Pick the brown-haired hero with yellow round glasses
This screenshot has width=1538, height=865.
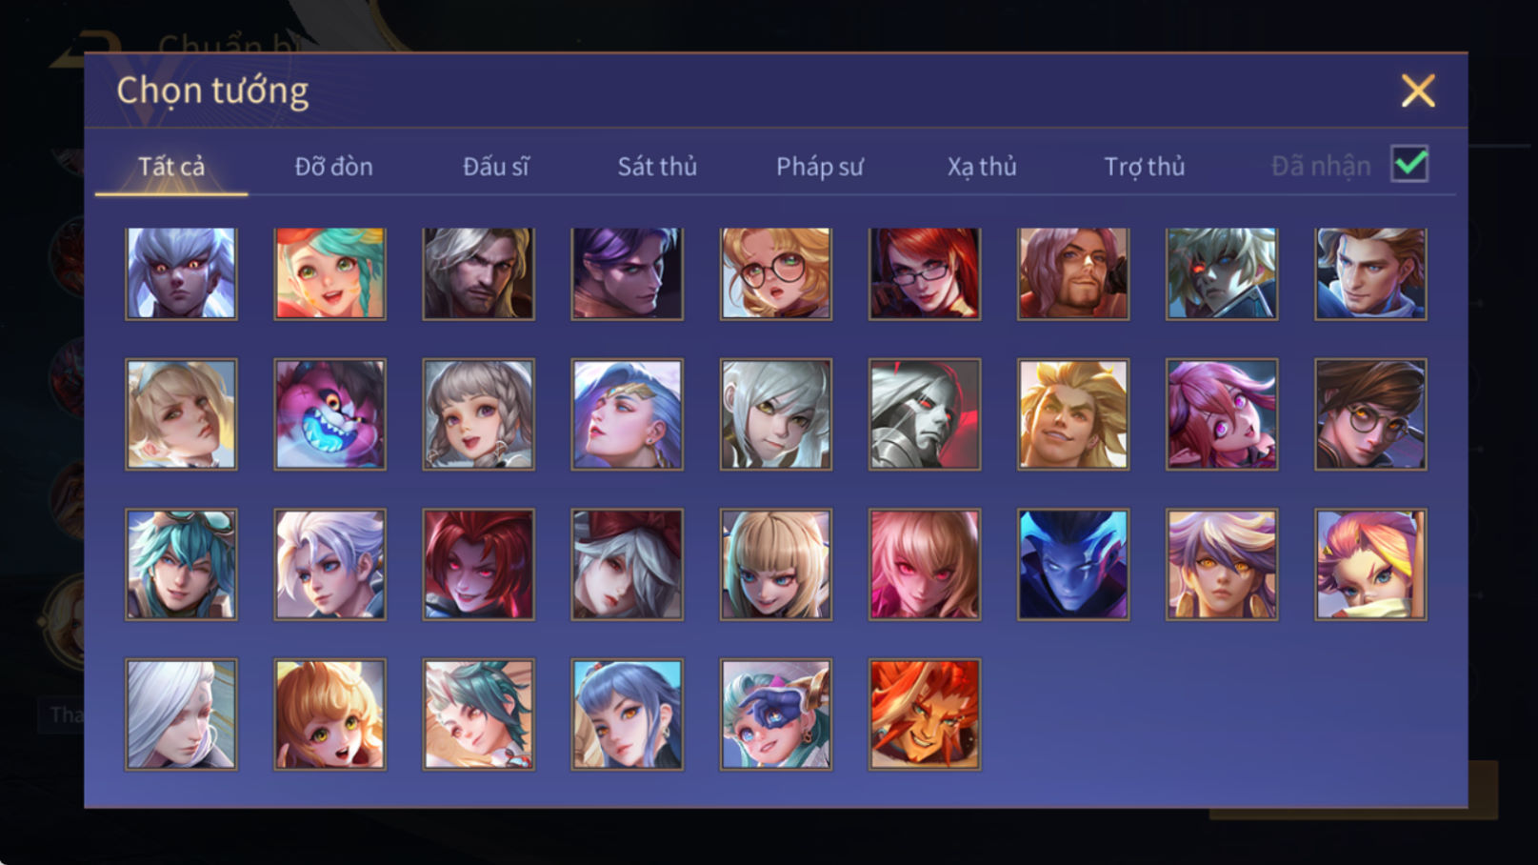coord(1370,414)
